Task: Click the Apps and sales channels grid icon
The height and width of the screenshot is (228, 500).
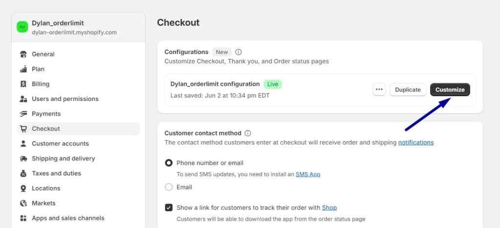Action: click(x=23, y=218)
